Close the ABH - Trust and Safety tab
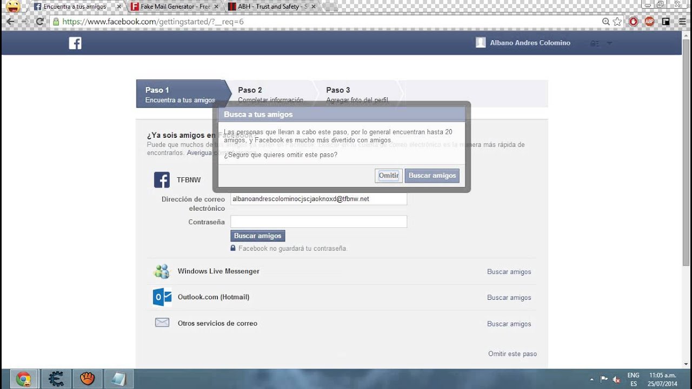The image size is (692, 389). tap(314, 6)
